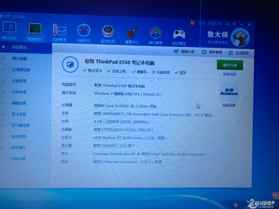Click the 问题反馈 feedback link
The image size is (279, 209).
point(215,24)
